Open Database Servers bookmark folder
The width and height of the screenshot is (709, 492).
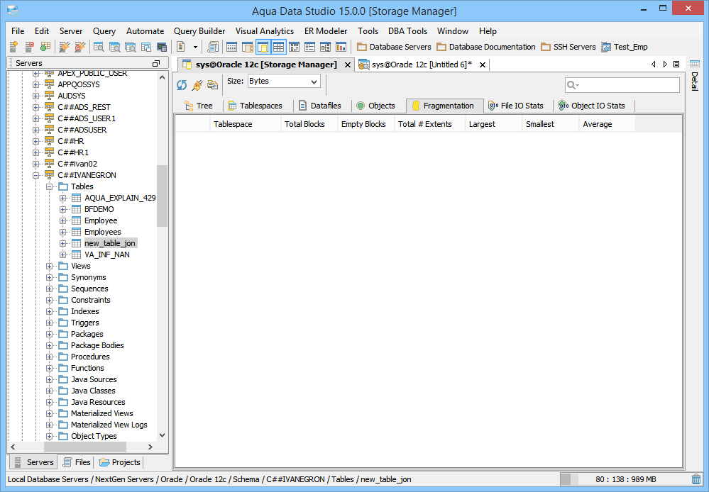point(394,47)
